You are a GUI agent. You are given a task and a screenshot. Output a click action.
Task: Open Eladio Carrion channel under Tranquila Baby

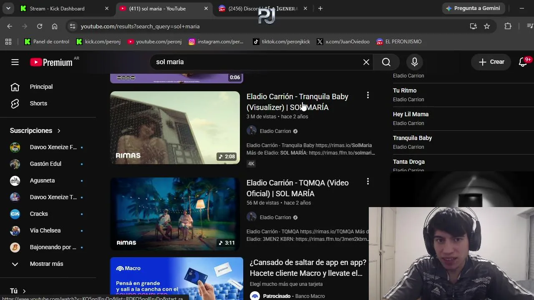pos(275,131)
